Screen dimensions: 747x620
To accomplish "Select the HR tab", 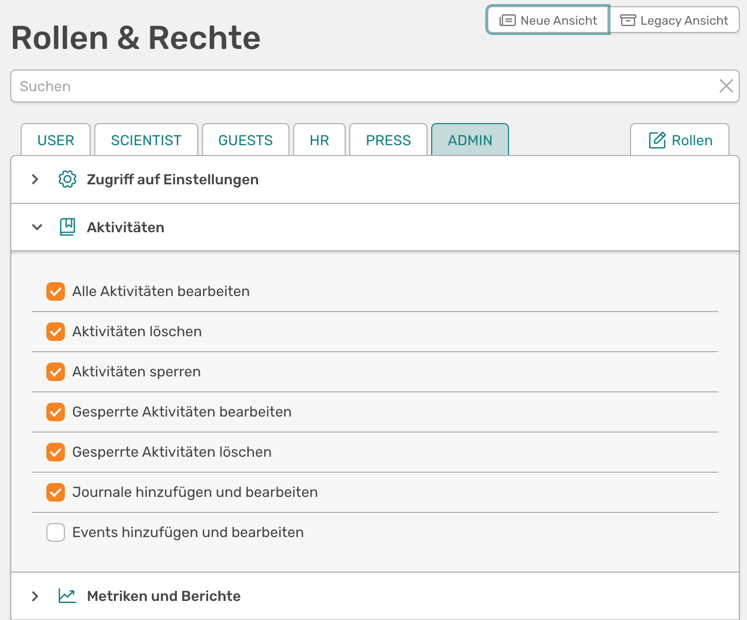I will [x=319, y=140].
